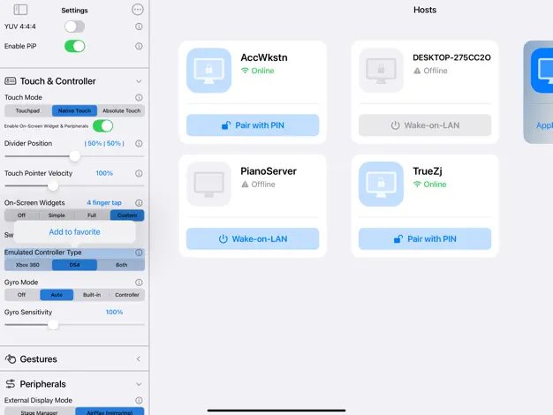
Task: Set Gyro Mode to Auto
Action: pyautogui.click(x=57, y=295)
